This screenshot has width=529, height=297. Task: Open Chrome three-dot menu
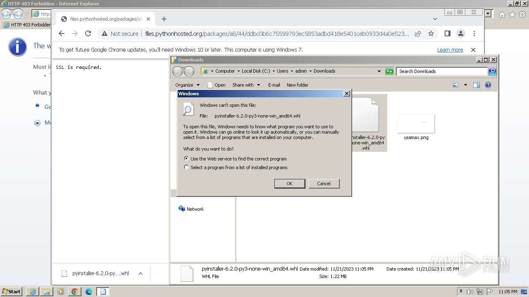[474, 33]
